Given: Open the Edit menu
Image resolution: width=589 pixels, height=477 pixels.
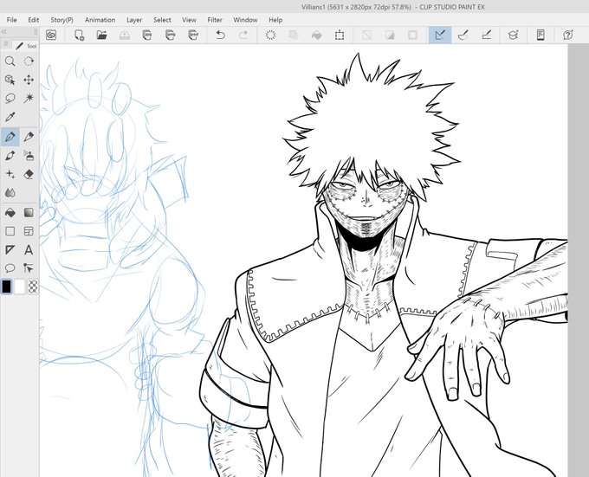Looking at the screenshot, I should [34, 20].
